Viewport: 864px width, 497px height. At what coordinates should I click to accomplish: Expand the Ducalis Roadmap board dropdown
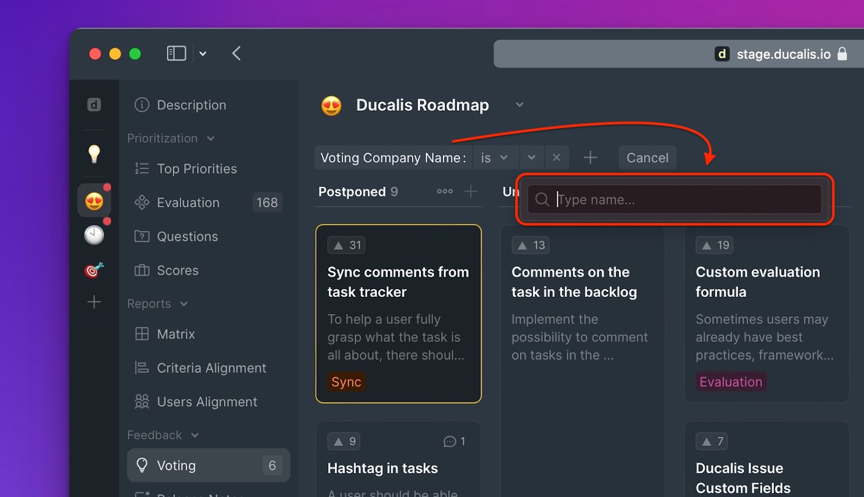pos(519,105)
